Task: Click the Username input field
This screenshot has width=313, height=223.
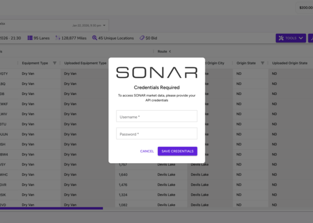Action: point(156,116)
